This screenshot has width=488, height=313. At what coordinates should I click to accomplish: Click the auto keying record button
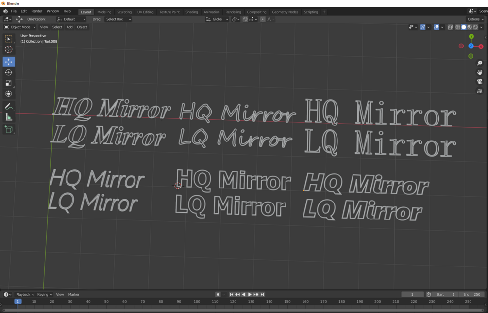(x=218, y=295)
